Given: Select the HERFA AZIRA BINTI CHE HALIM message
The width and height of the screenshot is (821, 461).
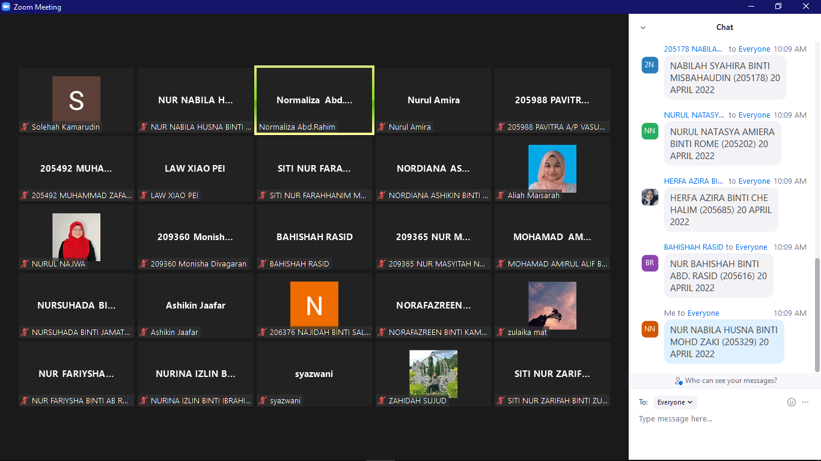Looking at the screenshot, I should tap(721, 210).
